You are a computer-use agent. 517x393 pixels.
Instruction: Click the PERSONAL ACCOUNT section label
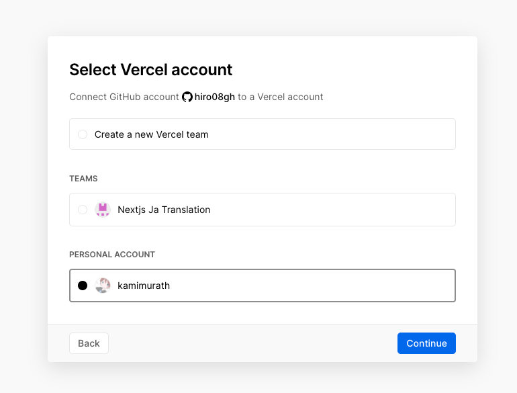pos(112,255)
